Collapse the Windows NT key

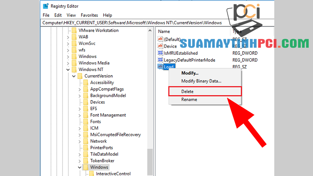[68, 70]
